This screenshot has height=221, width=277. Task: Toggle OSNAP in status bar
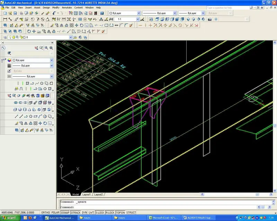tap(65, 213)
